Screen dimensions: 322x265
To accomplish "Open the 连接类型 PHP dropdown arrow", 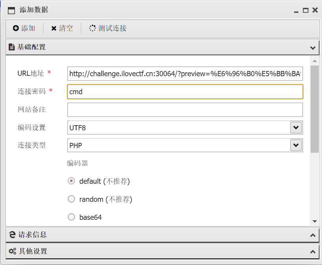I will pos(296,145).
